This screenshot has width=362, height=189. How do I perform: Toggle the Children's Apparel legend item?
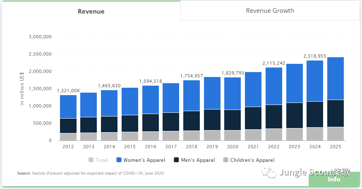249,160
